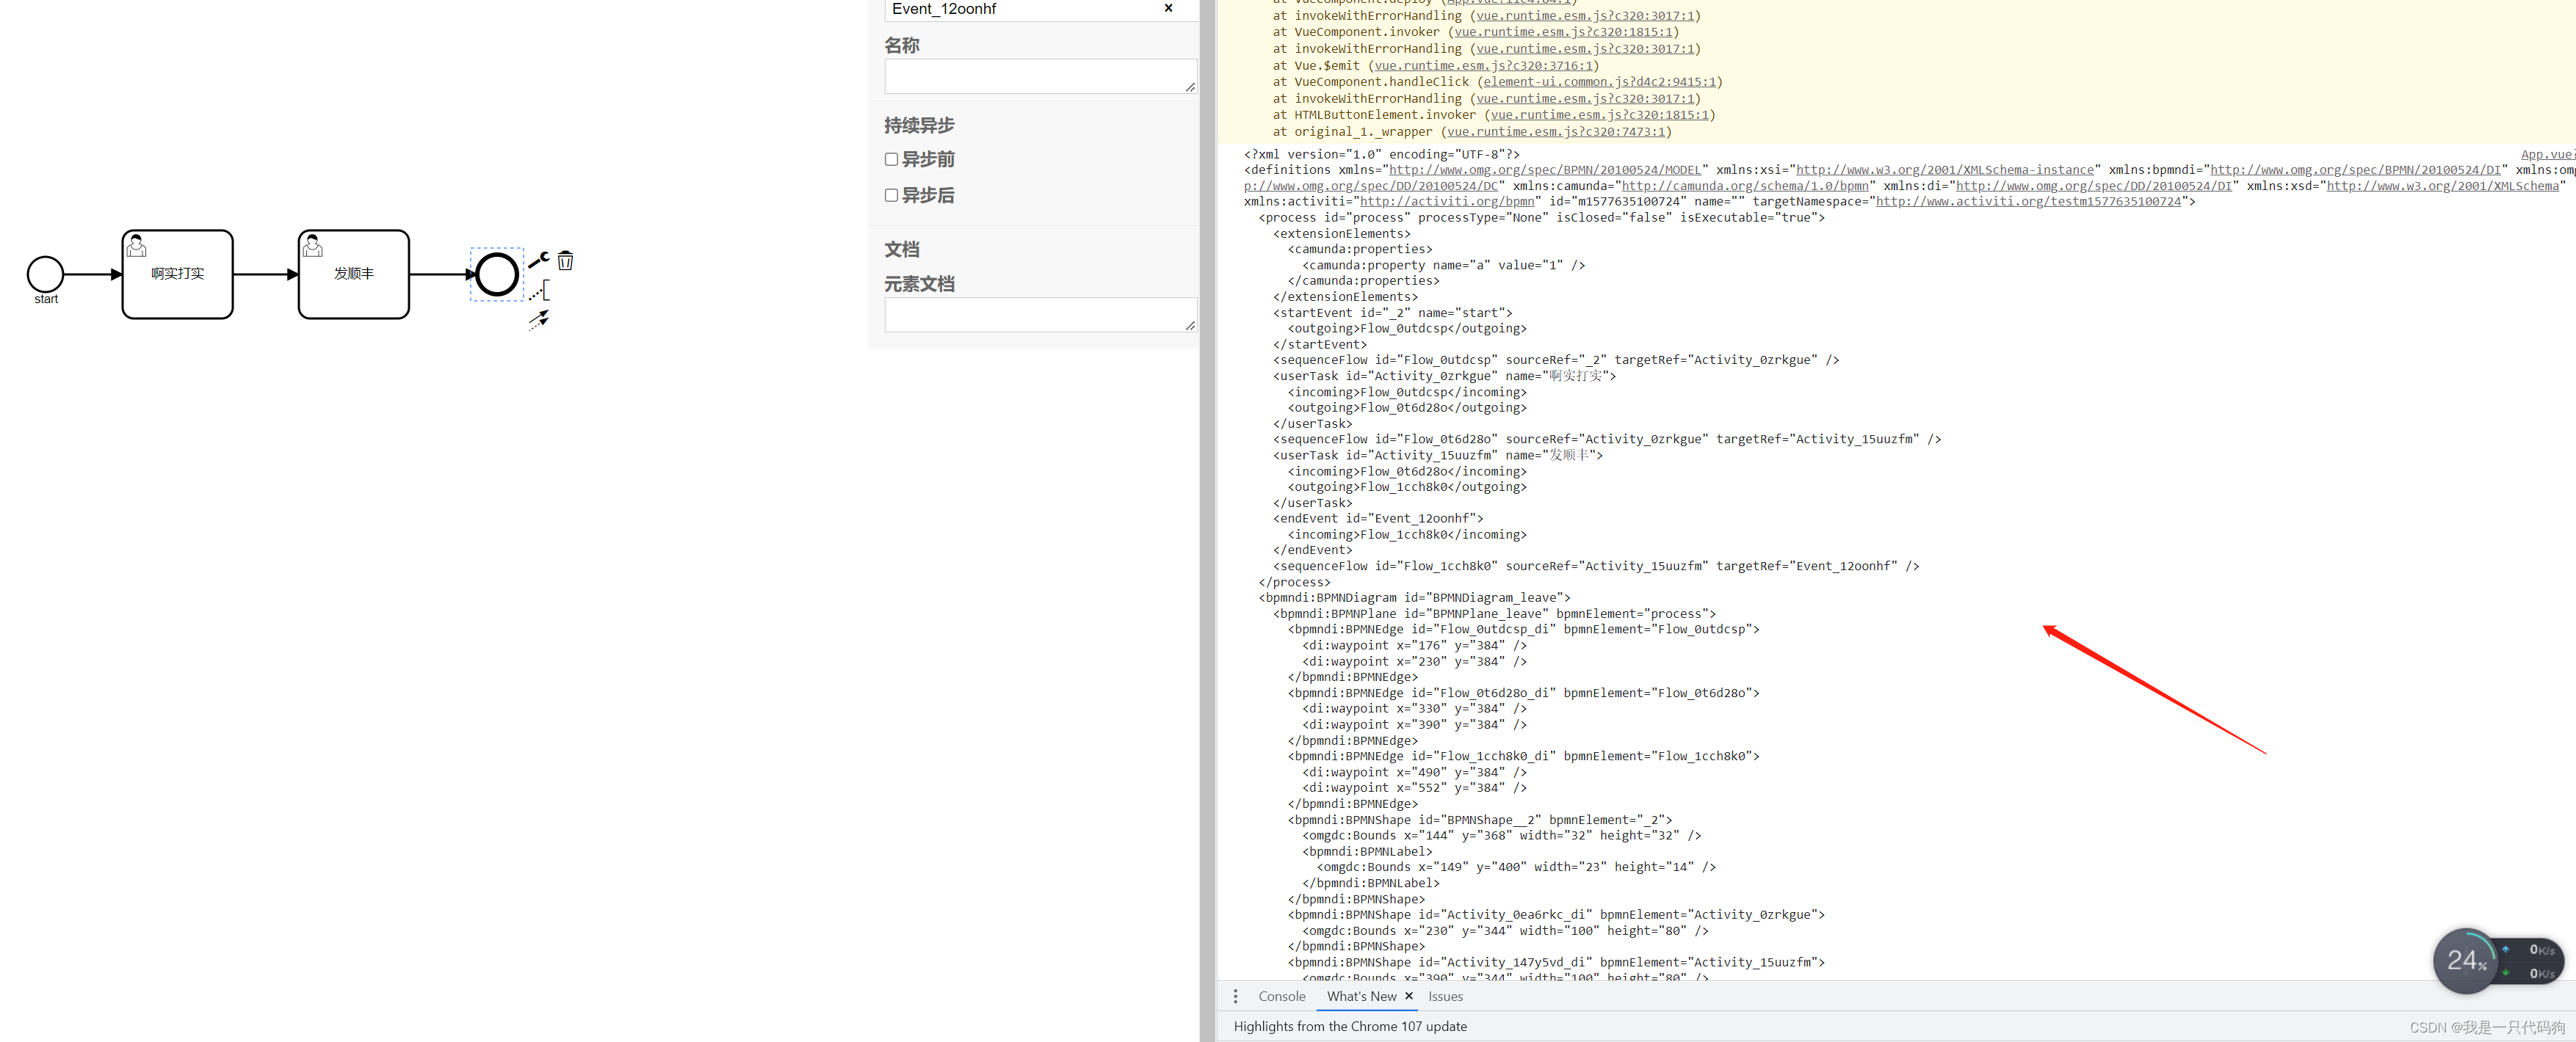Select the end event circle on the canvas
Image resolution: width=2576 pixels, height=1042 pixels.
497,274
